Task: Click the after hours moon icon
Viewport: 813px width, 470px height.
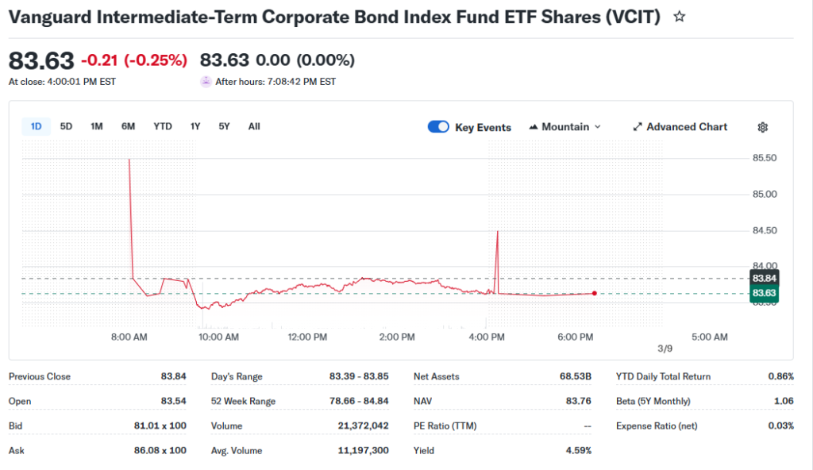Action: pyautogui.click(x=206, y=81)
